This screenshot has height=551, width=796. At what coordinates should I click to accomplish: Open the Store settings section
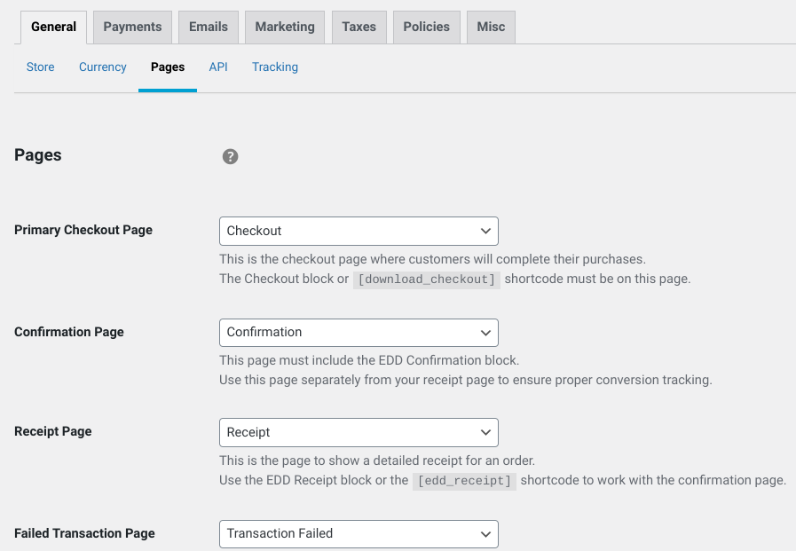[x=40, y=67]
